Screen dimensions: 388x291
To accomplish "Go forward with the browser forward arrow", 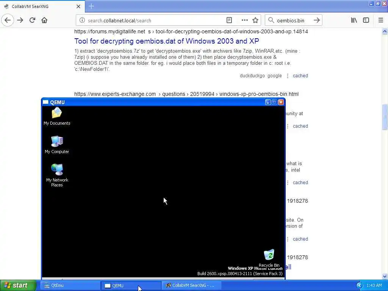I will click(20, 20).
